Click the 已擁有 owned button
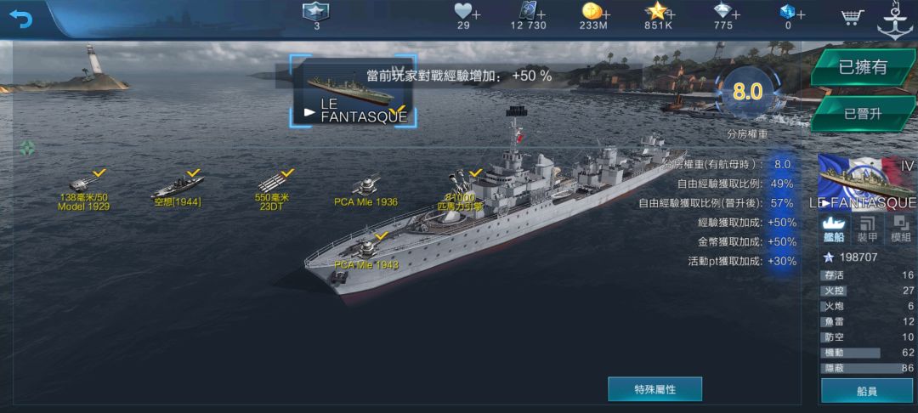Image resolution: width=918 pixels, height=413 pixels. pyautogui.click(x=863, y=67)
